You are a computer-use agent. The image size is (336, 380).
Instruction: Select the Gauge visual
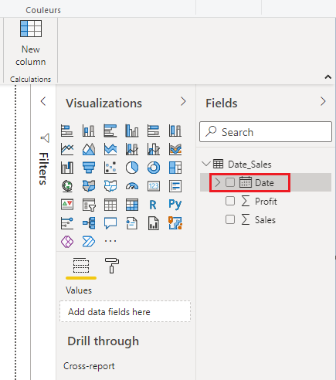[x=132, y=186]
